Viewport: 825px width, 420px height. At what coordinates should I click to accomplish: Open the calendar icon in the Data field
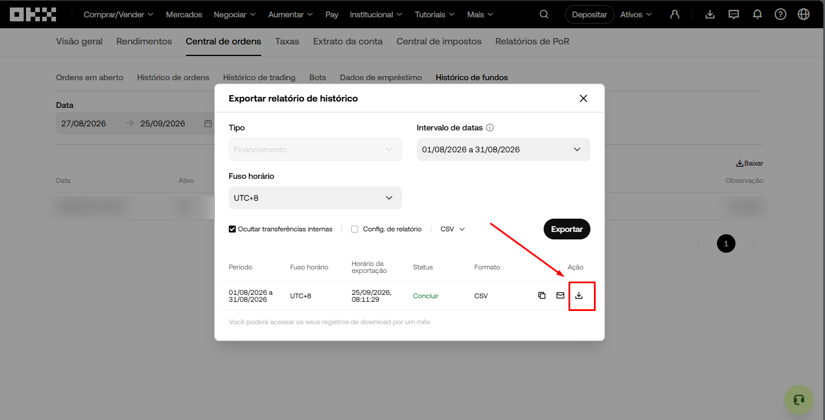tap(208, 123)
